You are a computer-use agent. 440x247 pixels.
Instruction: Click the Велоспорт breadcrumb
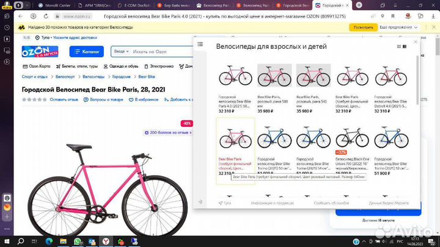[65, 77]
